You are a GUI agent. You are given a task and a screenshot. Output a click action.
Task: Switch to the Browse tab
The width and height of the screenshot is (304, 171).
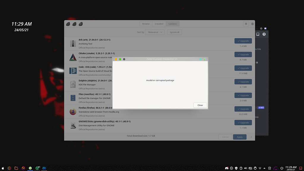(146, 23)
